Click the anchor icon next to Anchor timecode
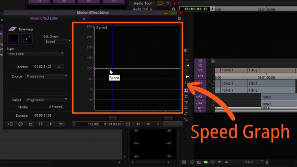This screenshot has height=167, width=297. [59, 67]
